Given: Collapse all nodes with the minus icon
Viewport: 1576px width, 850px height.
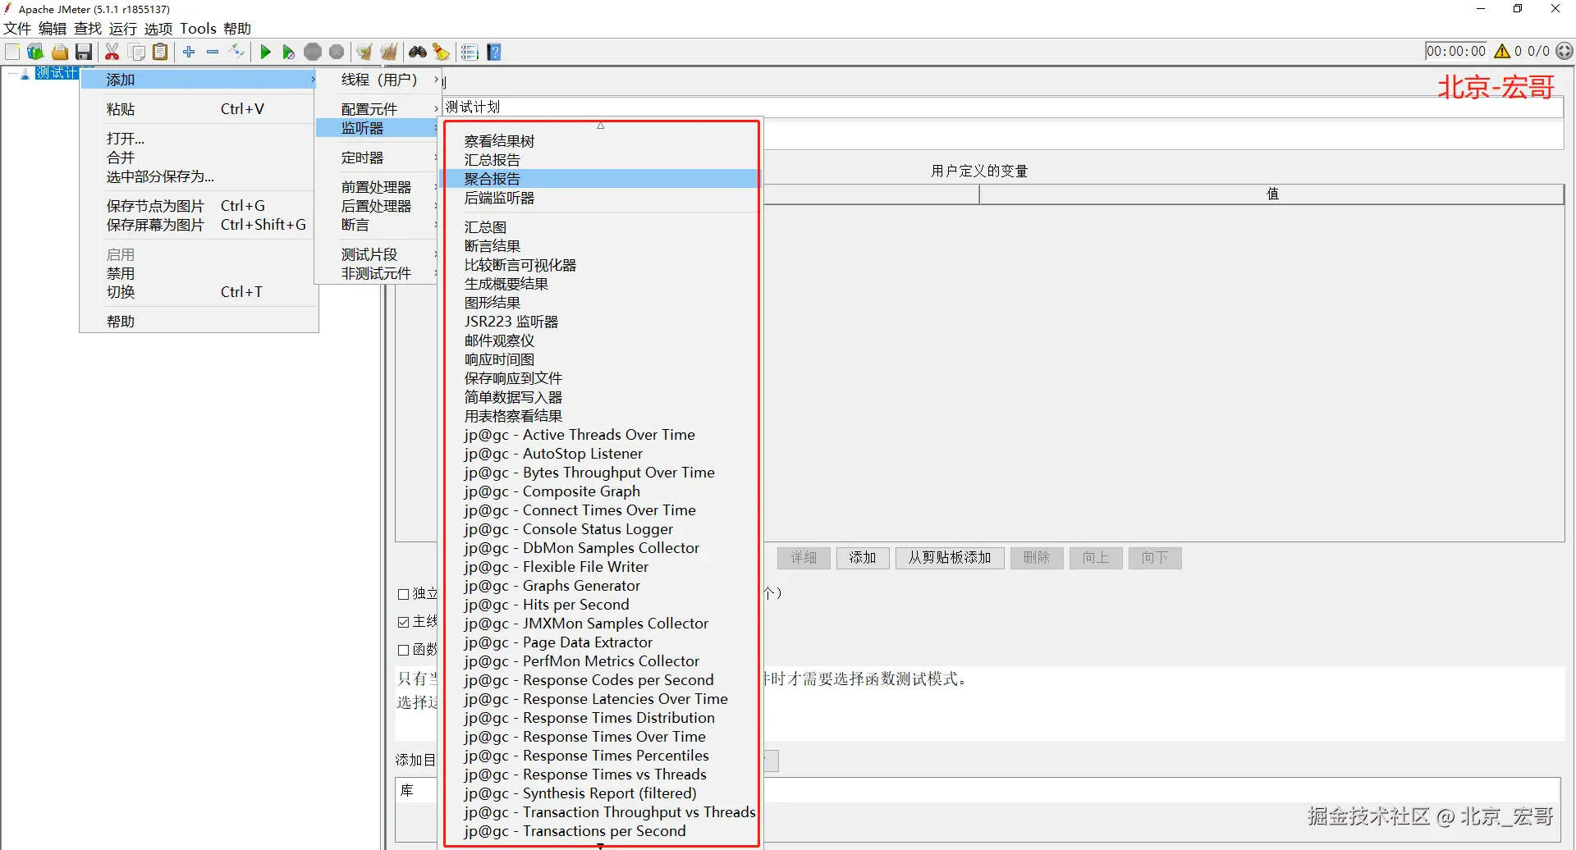Looking at the screenshot, I should coord(213,52).
